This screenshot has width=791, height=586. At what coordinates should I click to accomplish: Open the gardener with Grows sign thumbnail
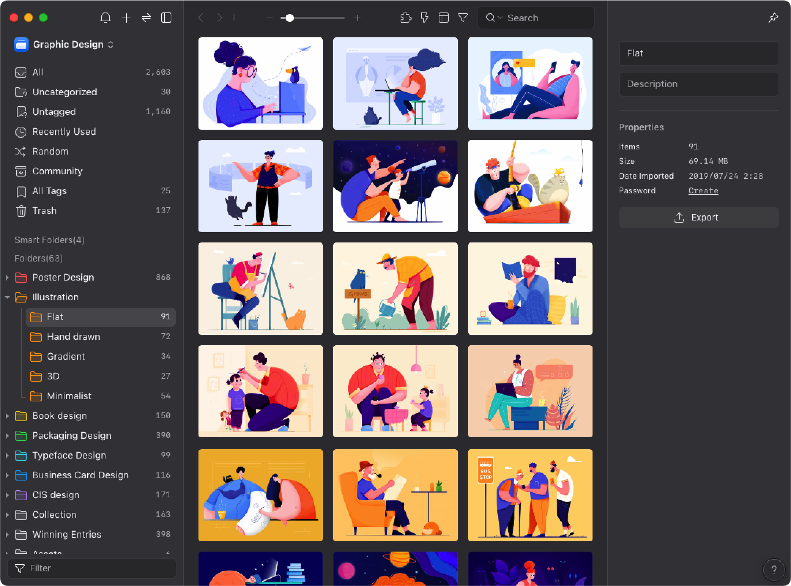395,289
